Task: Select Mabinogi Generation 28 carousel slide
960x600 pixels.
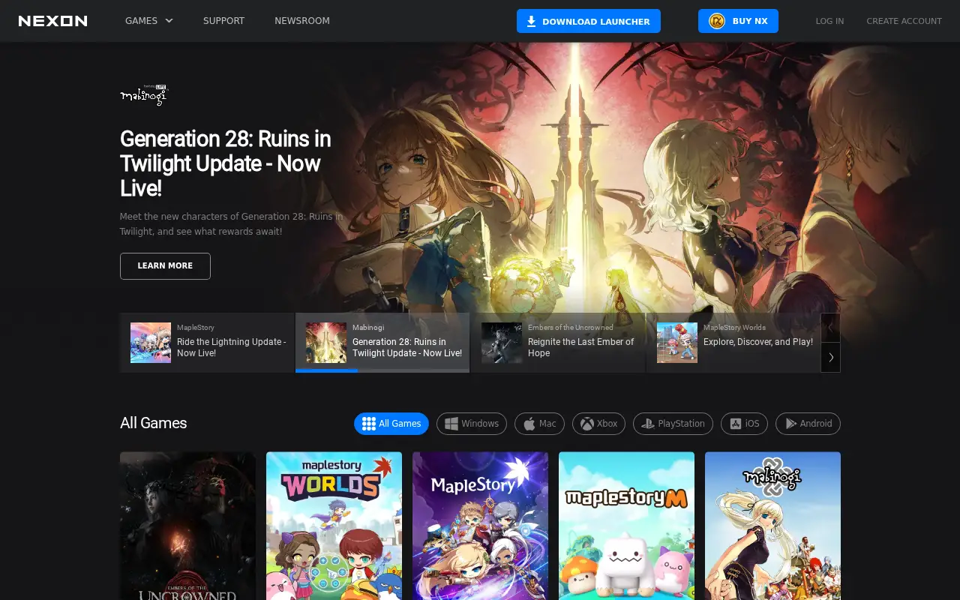Action: [382, 343]
